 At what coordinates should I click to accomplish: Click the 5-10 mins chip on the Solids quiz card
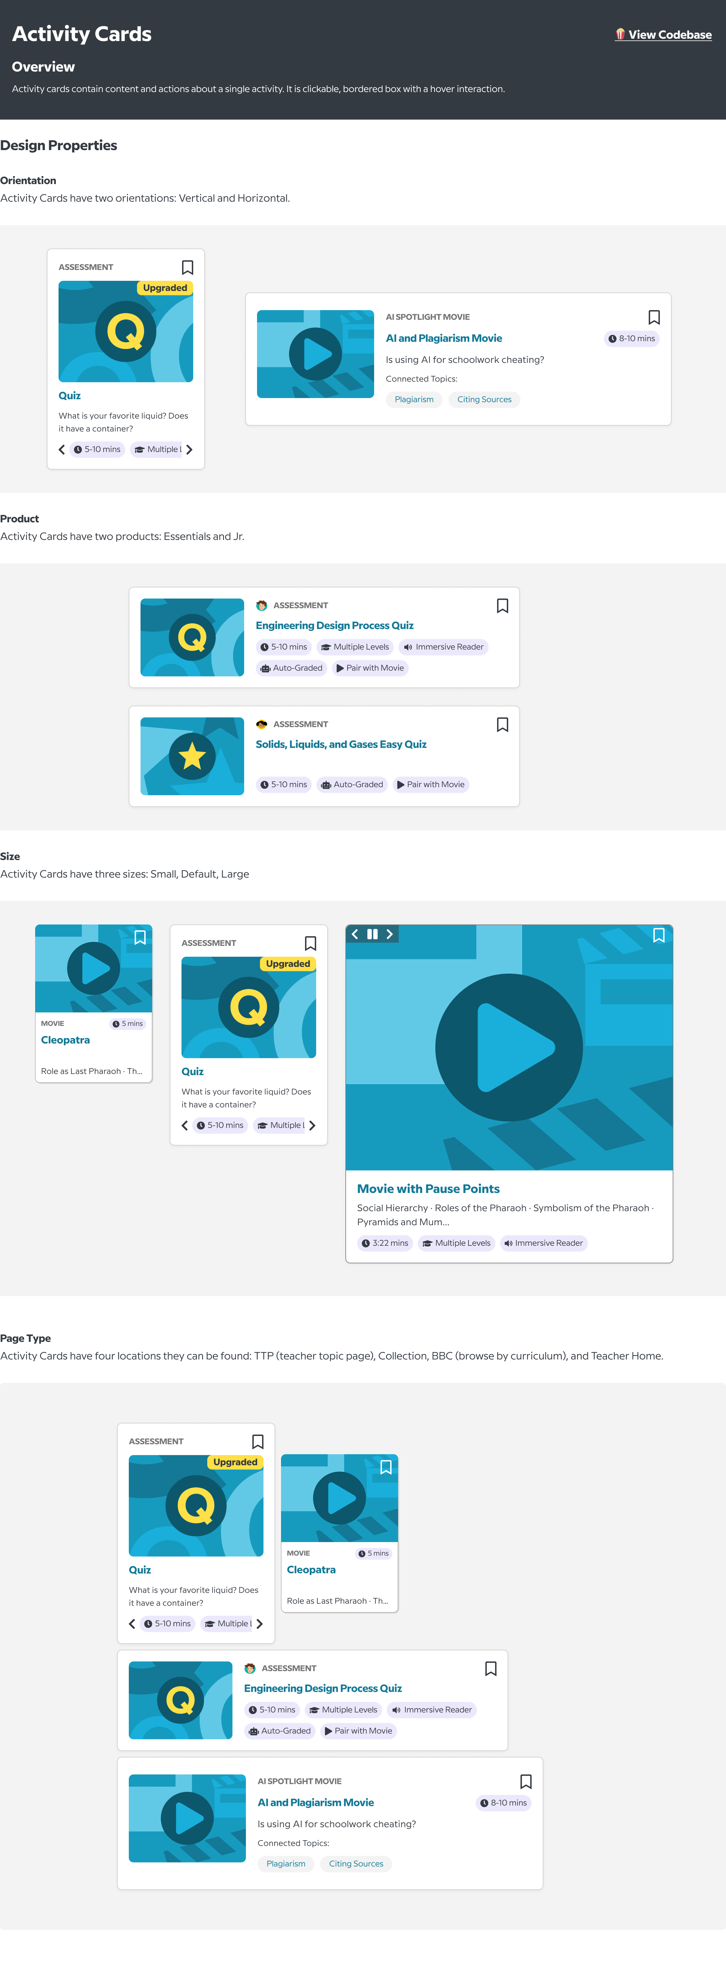click(283, 784)
